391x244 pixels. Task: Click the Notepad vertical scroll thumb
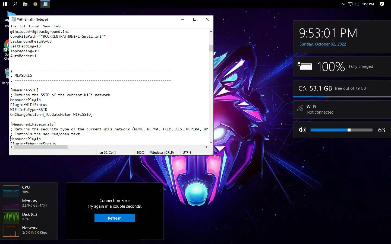[x=211, y=48]
